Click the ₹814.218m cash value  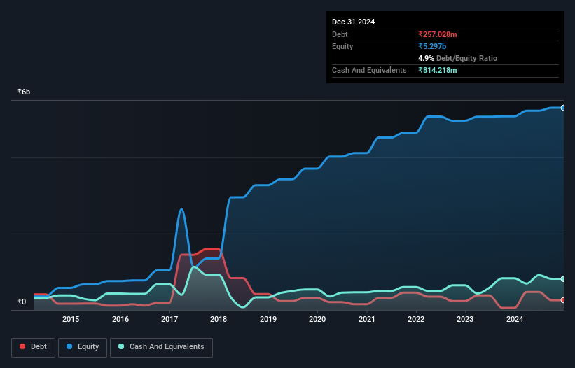point(438,70)
